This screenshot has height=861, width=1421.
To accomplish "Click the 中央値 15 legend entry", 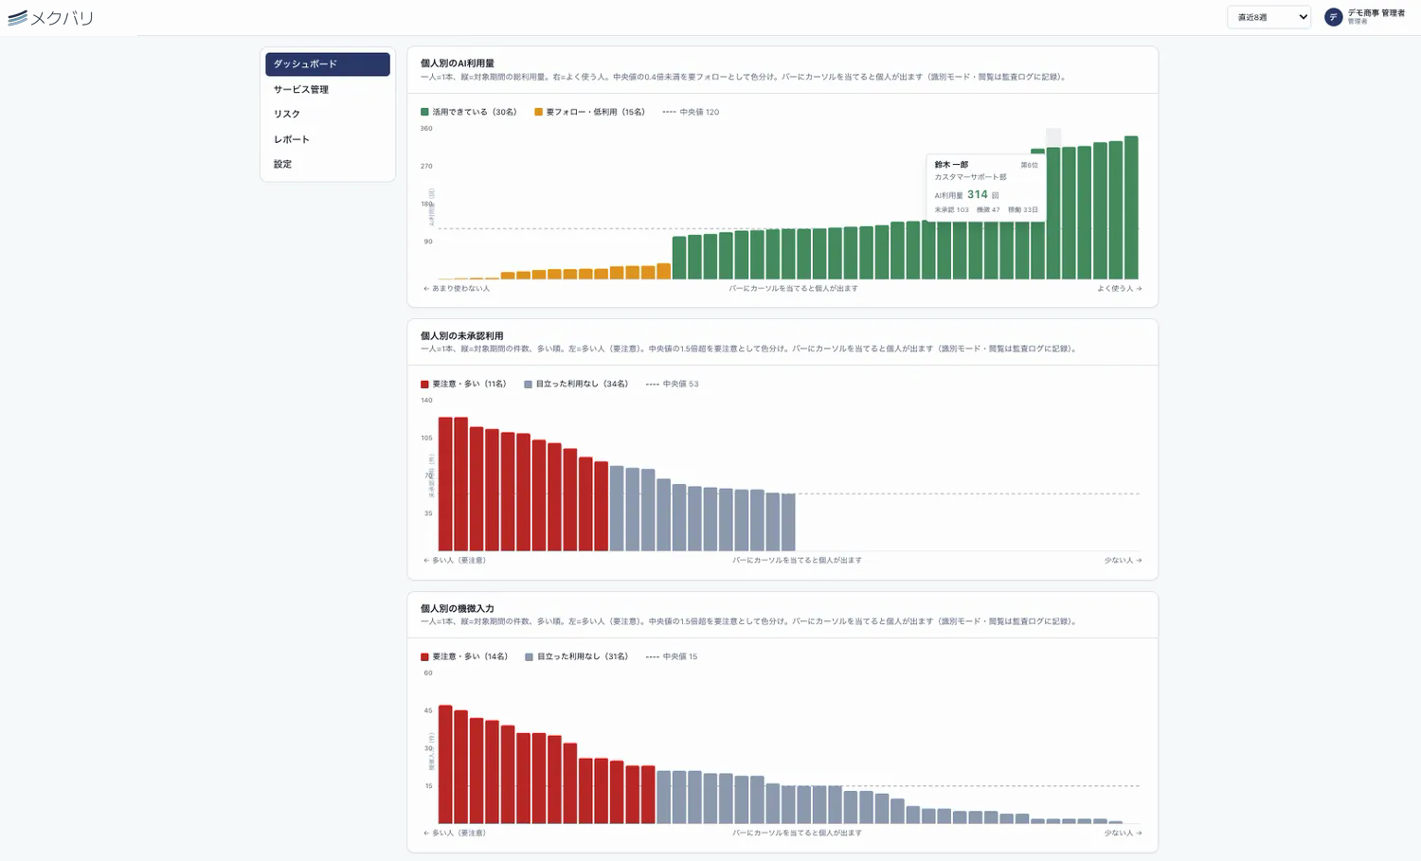I will (672, 657).
